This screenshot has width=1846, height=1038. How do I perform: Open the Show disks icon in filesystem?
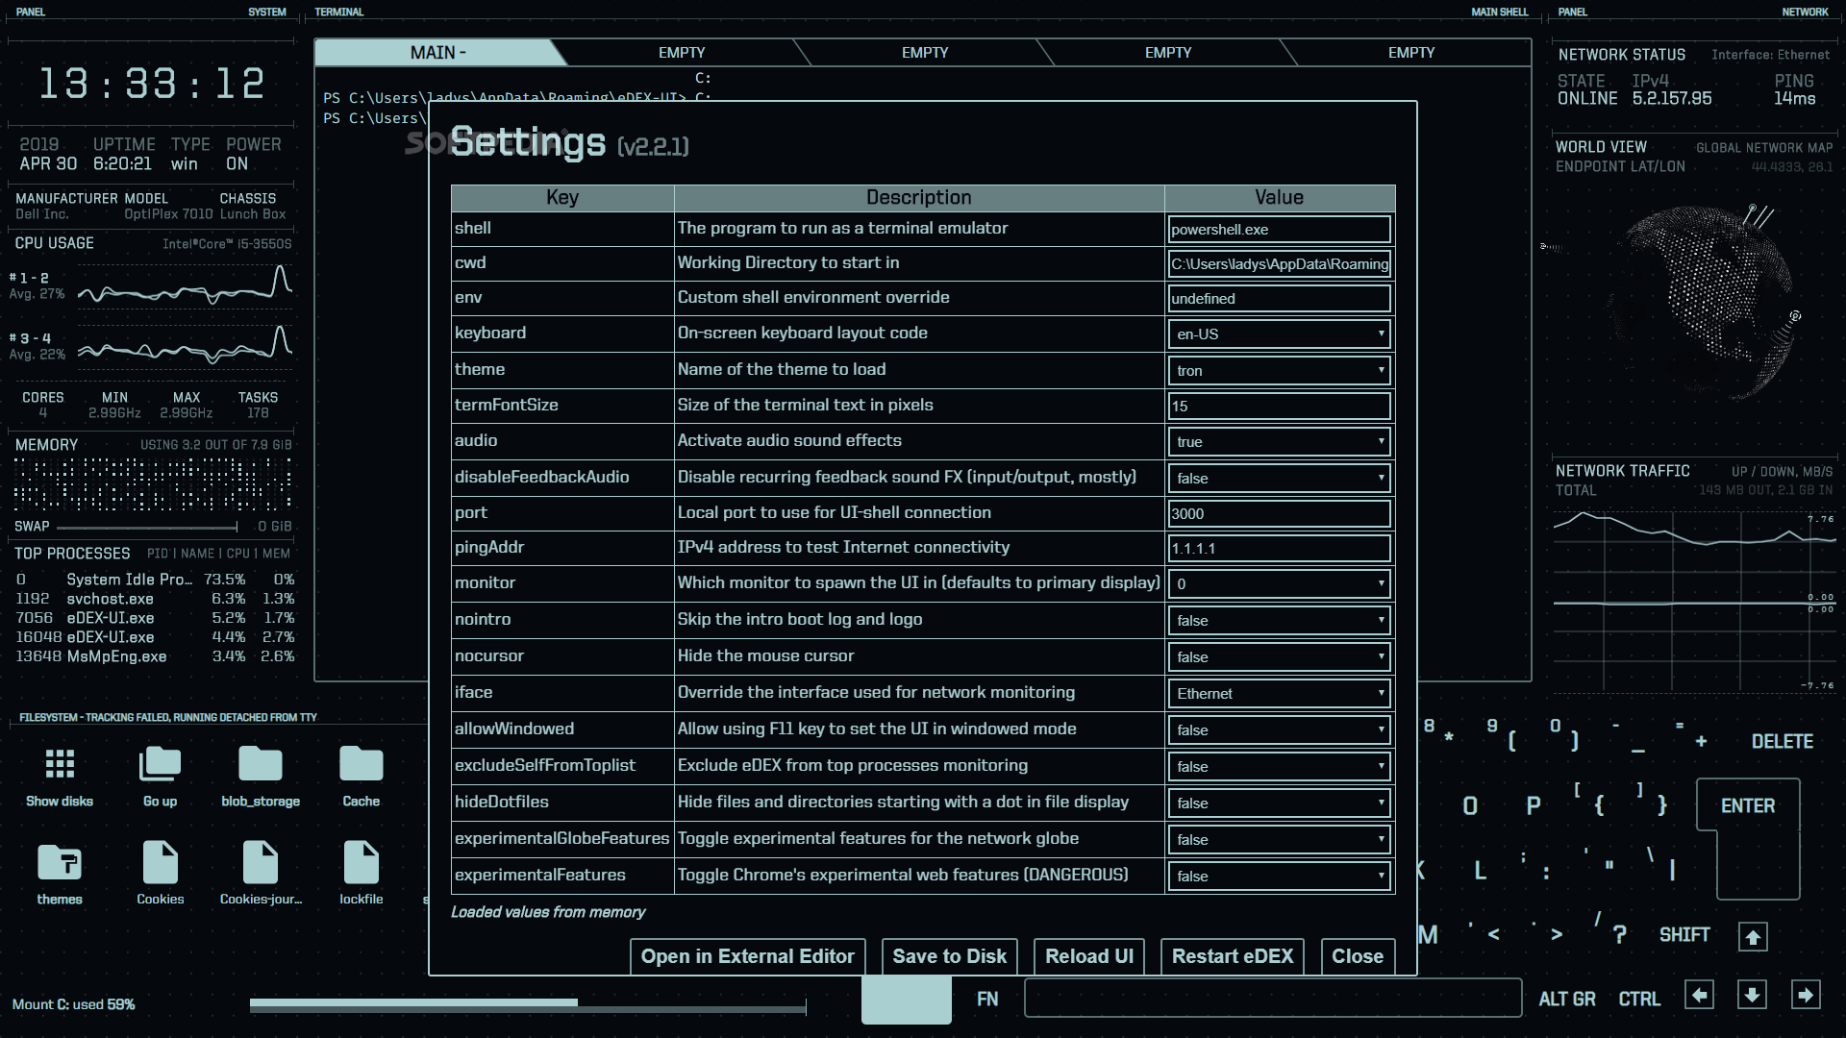tap(60, 778)
